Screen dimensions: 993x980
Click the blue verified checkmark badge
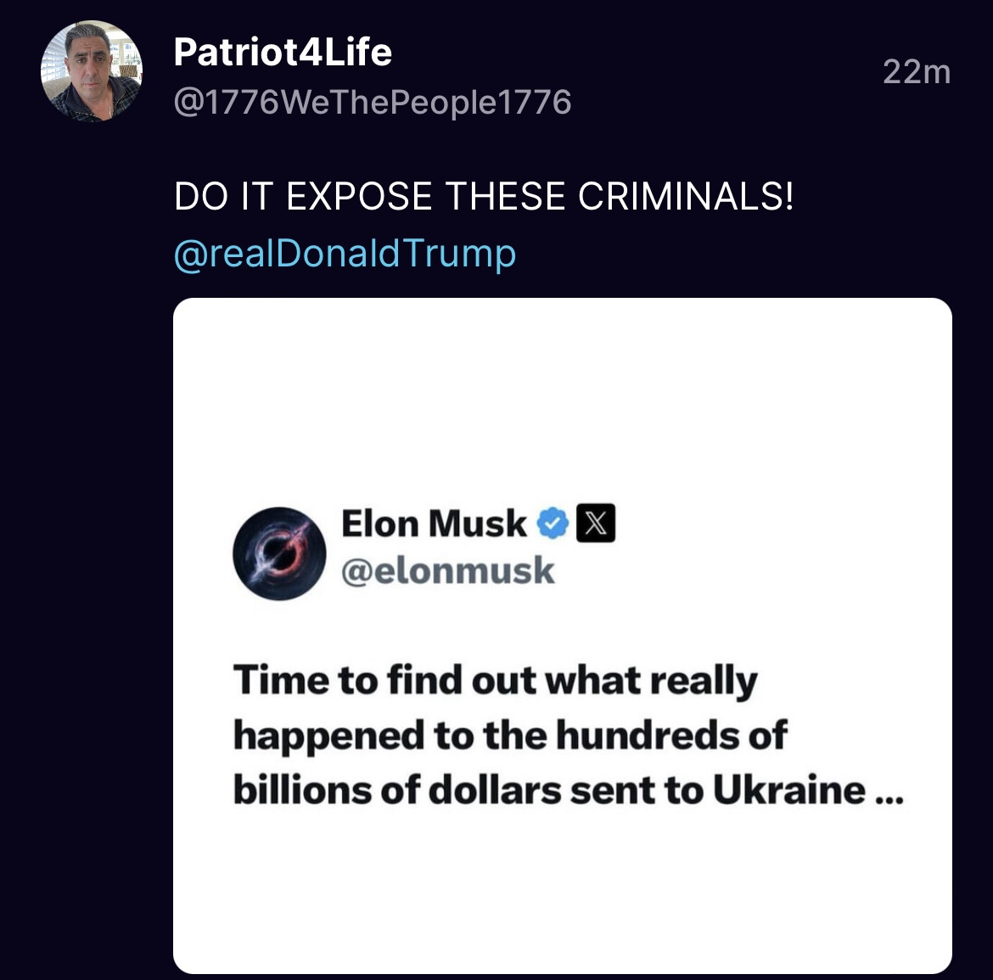point(553,524)
